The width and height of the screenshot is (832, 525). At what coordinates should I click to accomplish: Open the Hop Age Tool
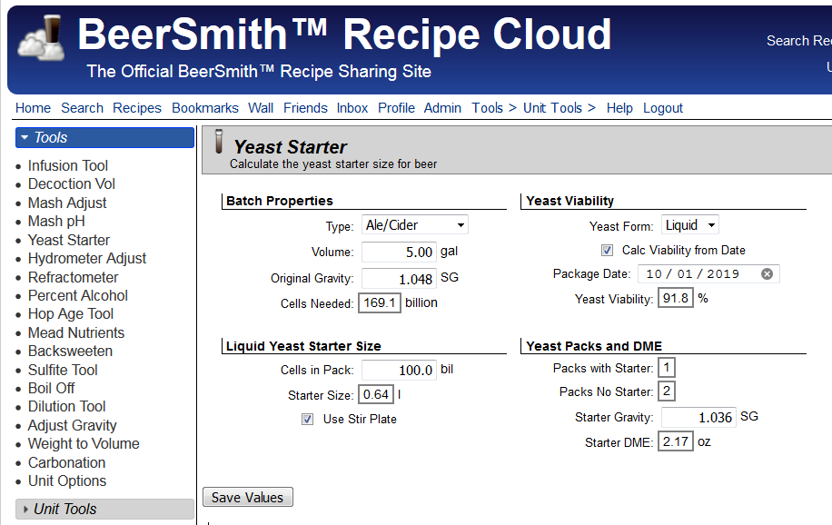tap(71, 313)
